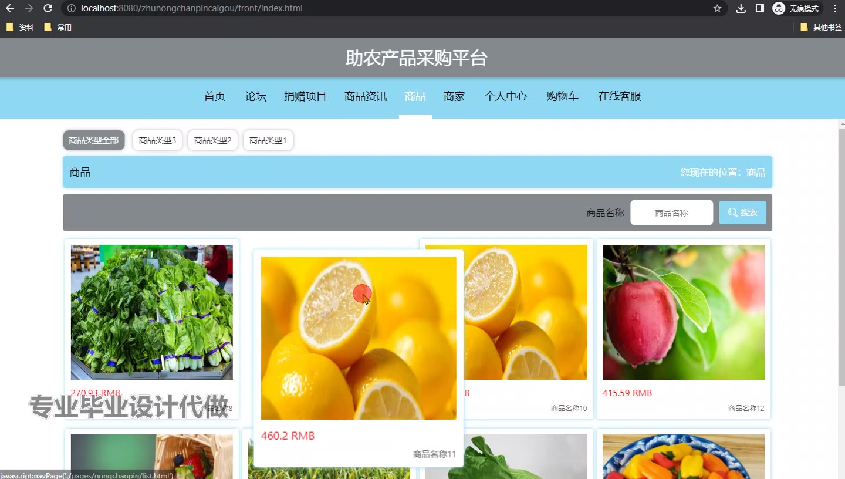Viewport: 845px width, 479px height.
Task: Click the 商品名称 search input field
Action: tap(671, 212)
